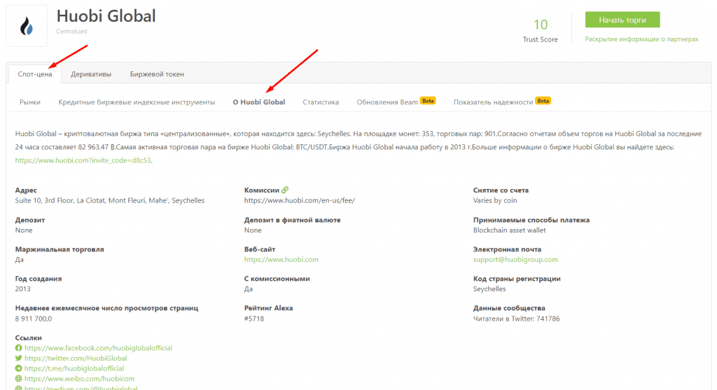Click Seychelles under Код страны регистрации

tap(489, 289)
